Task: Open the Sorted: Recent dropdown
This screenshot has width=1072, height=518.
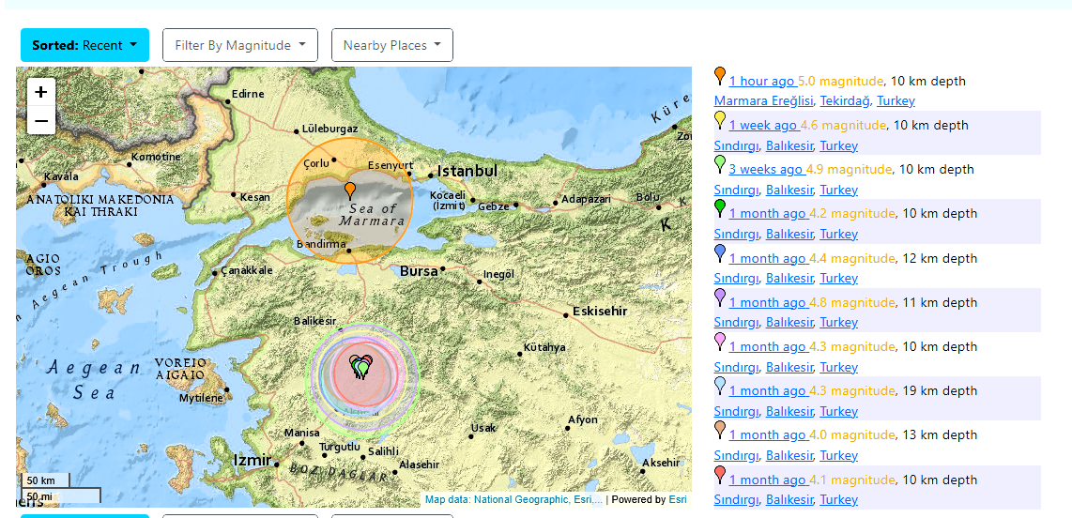Action: 84,45
